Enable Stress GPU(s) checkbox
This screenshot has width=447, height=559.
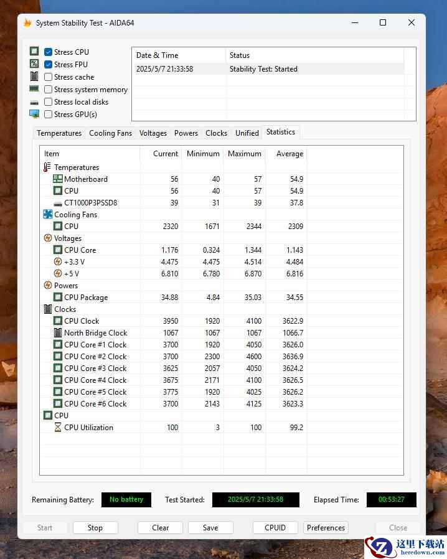point(48,115)
